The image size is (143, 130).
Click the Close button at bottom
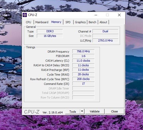[x=114, y=111]
